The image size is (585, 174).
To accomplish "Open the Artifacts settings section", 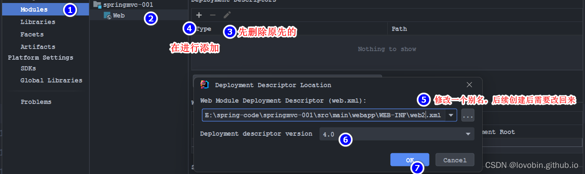I will click(x=38, y=47).
